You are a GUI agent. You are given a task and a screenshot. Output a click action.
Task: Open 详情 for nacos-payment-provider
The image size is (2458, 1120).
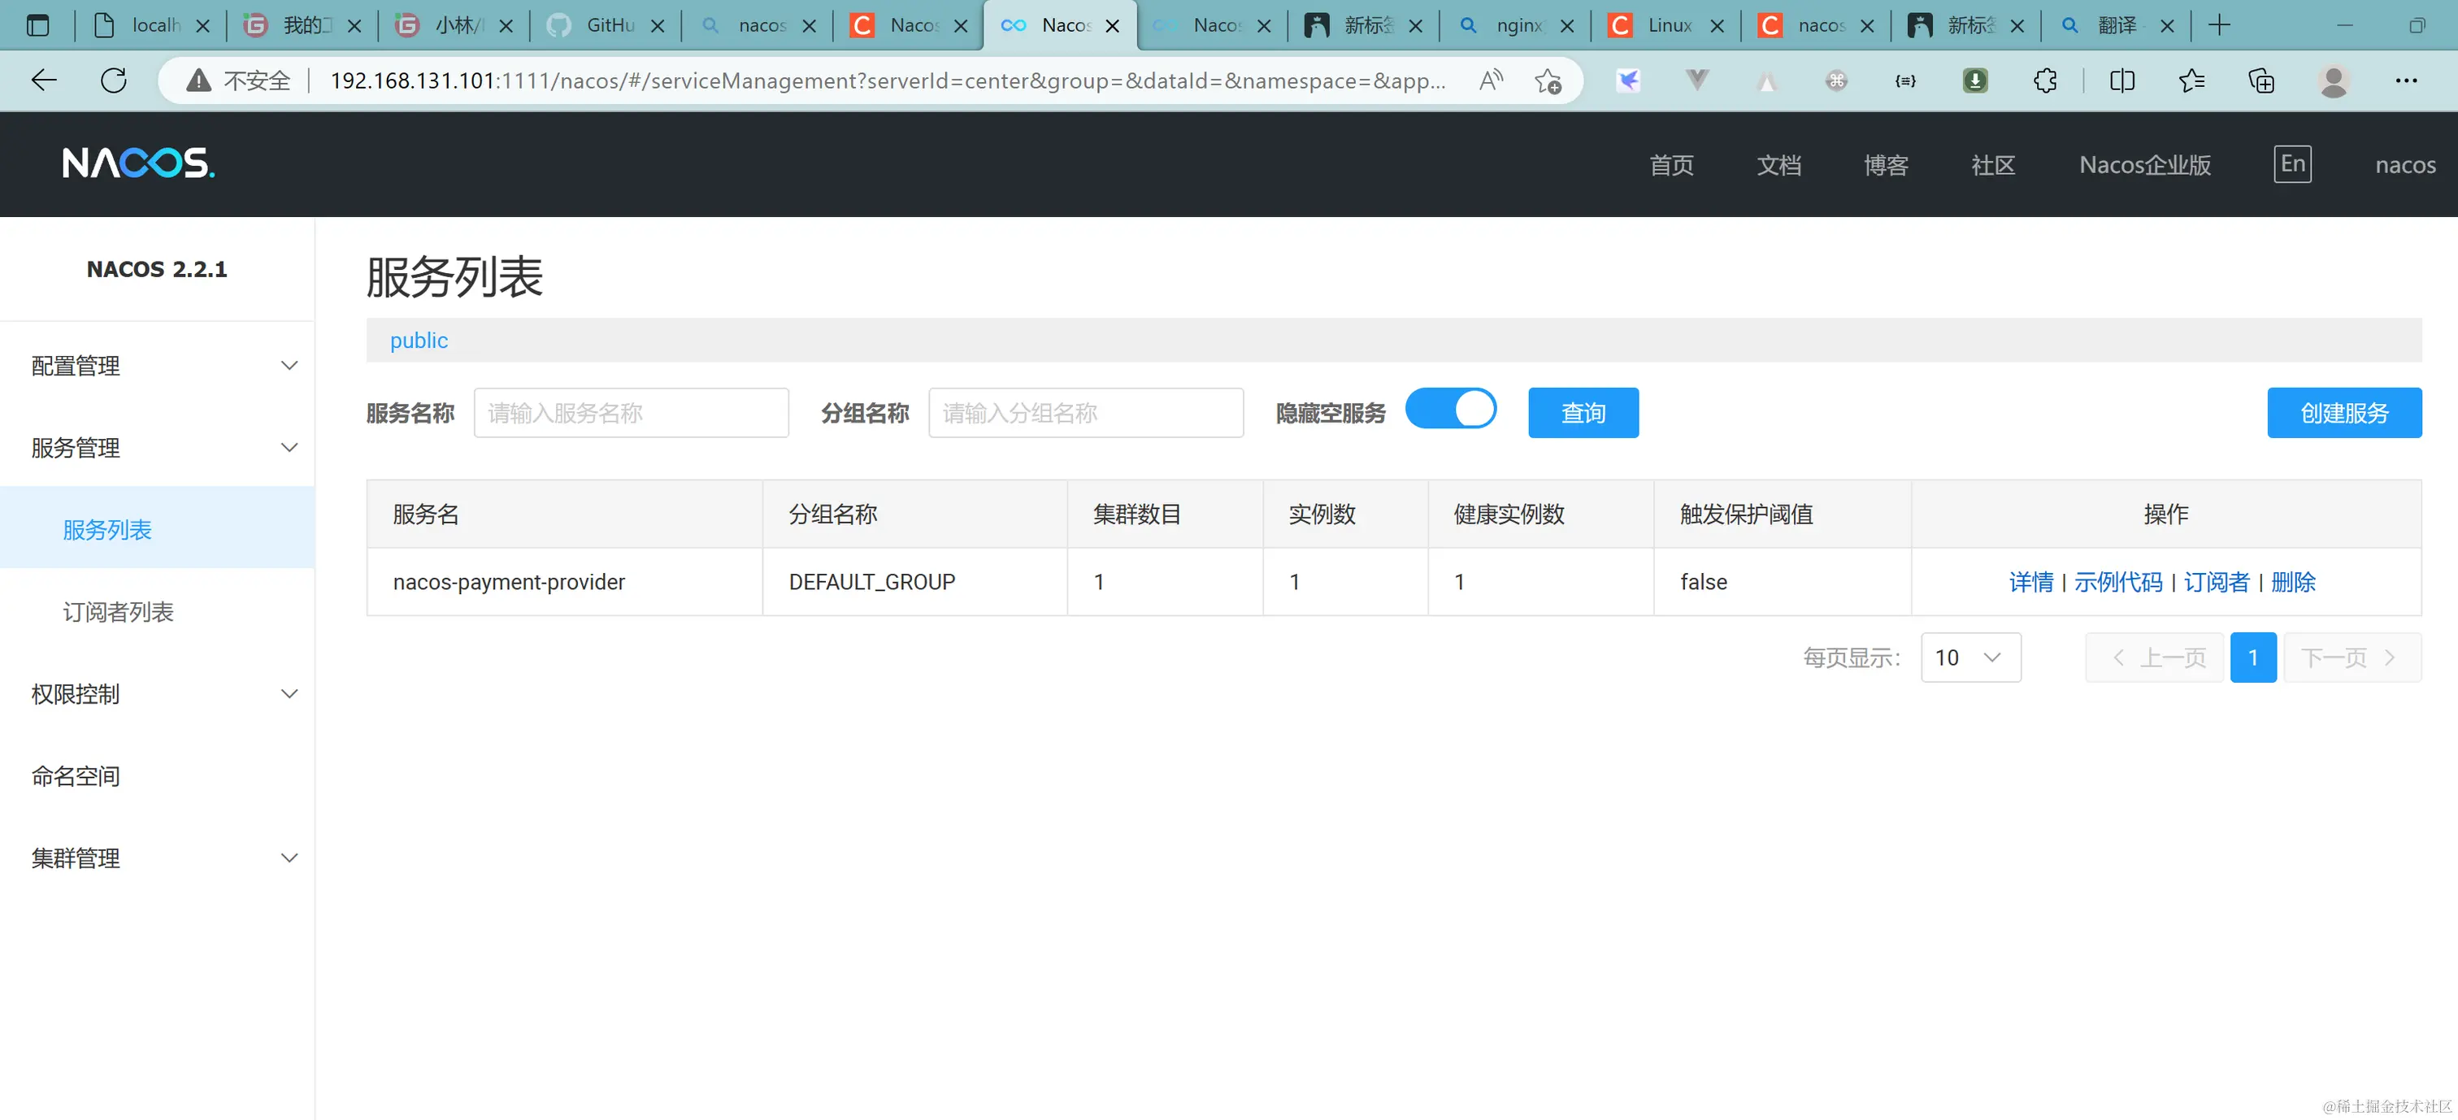point(2030,582)
